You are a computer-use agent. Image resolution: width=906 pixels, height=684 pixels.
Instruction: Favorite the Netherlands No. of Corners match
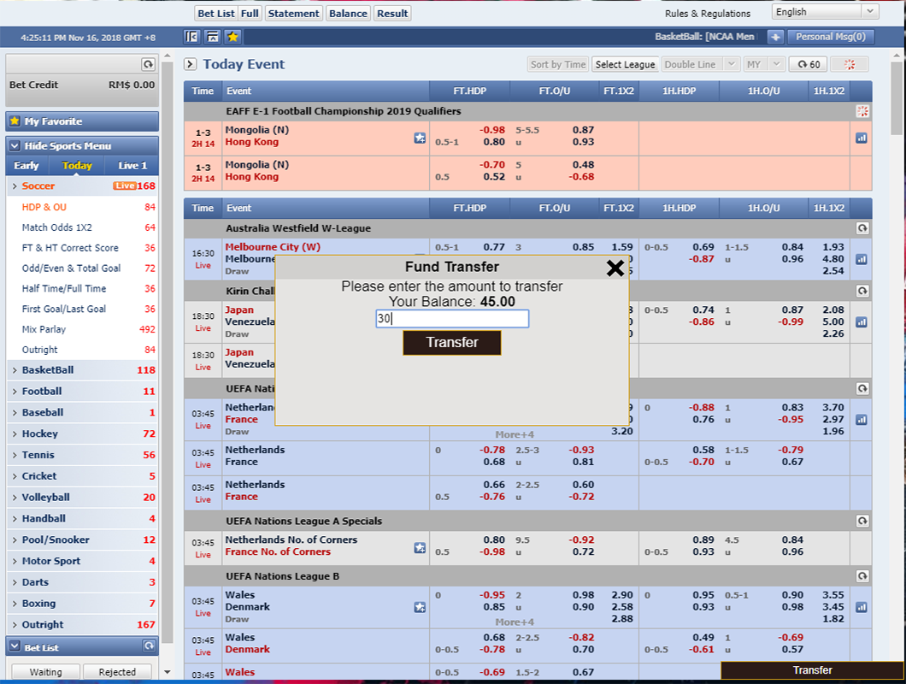420,547
